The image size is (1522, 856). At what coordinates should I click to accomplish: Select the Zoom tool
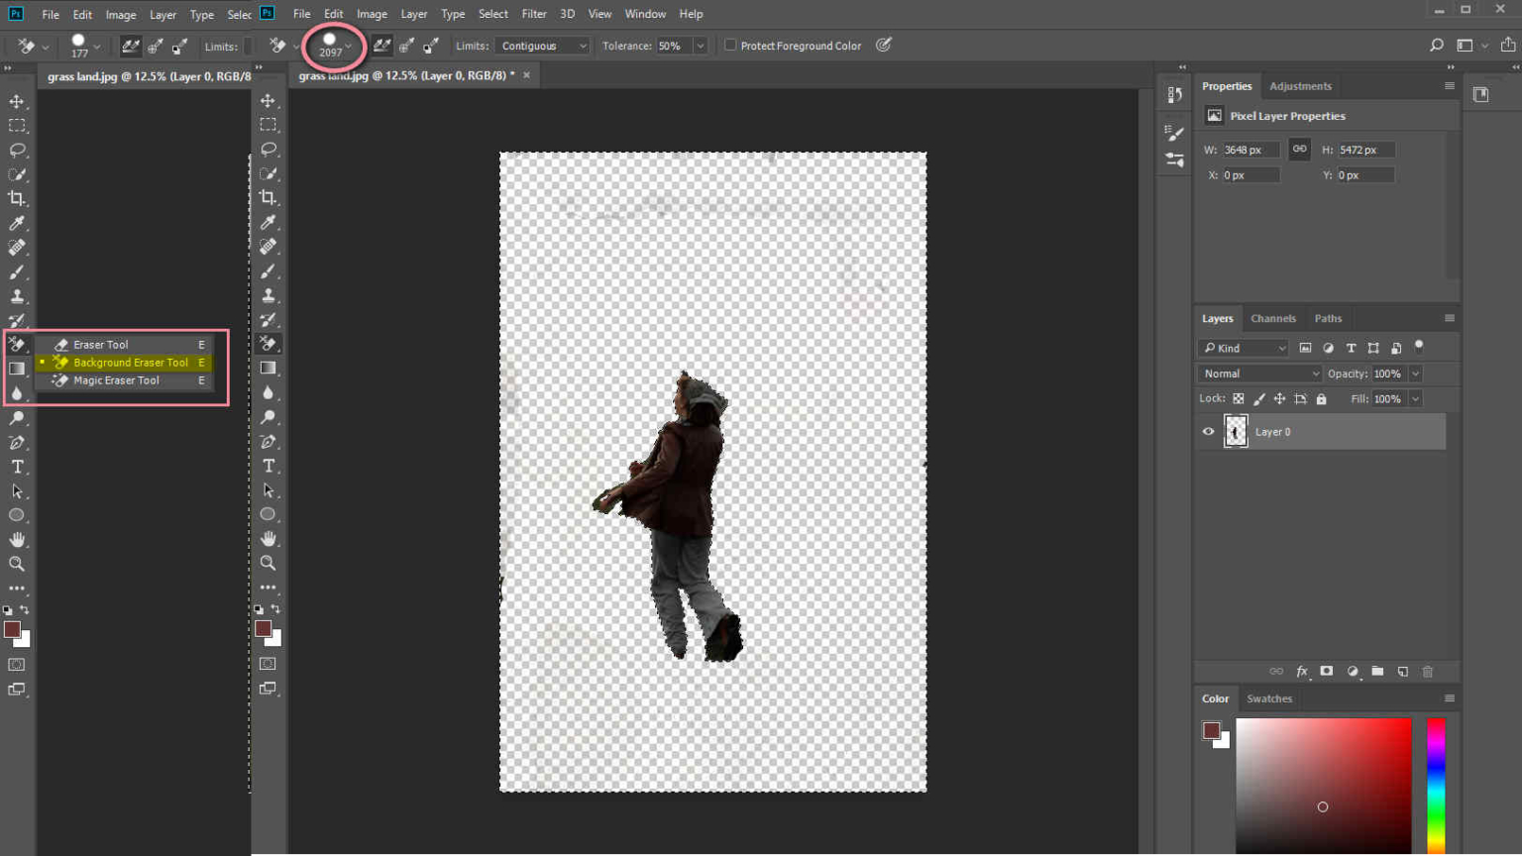coord(17,564)
